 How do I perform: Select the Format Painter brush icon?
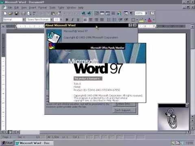pos(59,13)
